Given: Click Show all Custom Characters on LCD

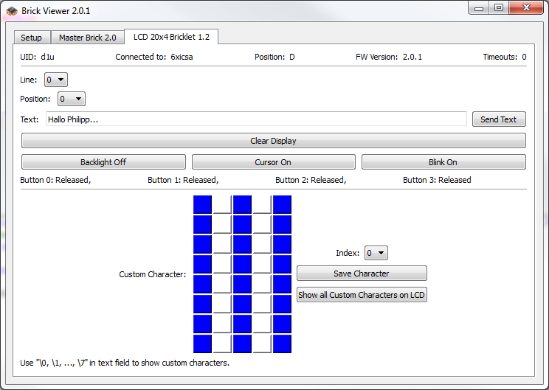Looking at the screenshot, I should point(362,295).
